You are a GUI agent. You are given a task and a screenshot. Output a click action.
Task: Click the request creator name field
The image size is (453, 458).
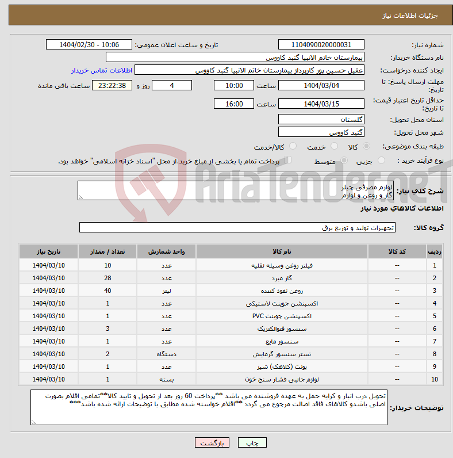pyautogui.click(x=249, y=70)
